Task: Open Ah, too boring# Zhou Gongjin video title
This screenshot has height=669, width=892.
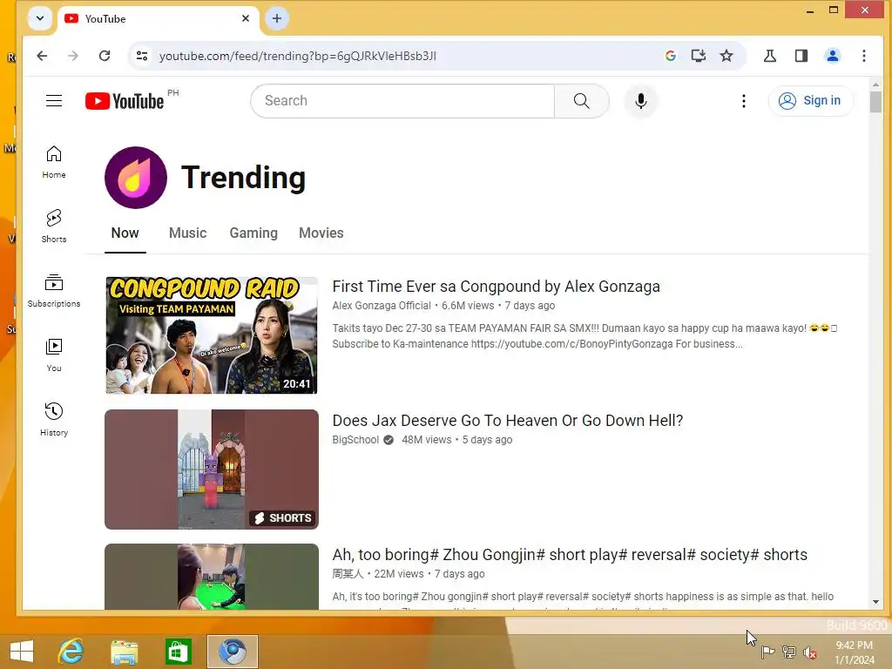Action: [570, 555]
